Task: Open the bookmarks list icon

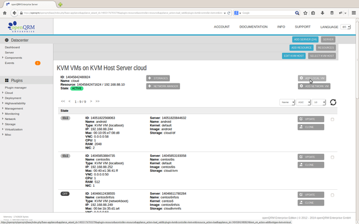Action: pyautogui.click(x=313, y=13)
